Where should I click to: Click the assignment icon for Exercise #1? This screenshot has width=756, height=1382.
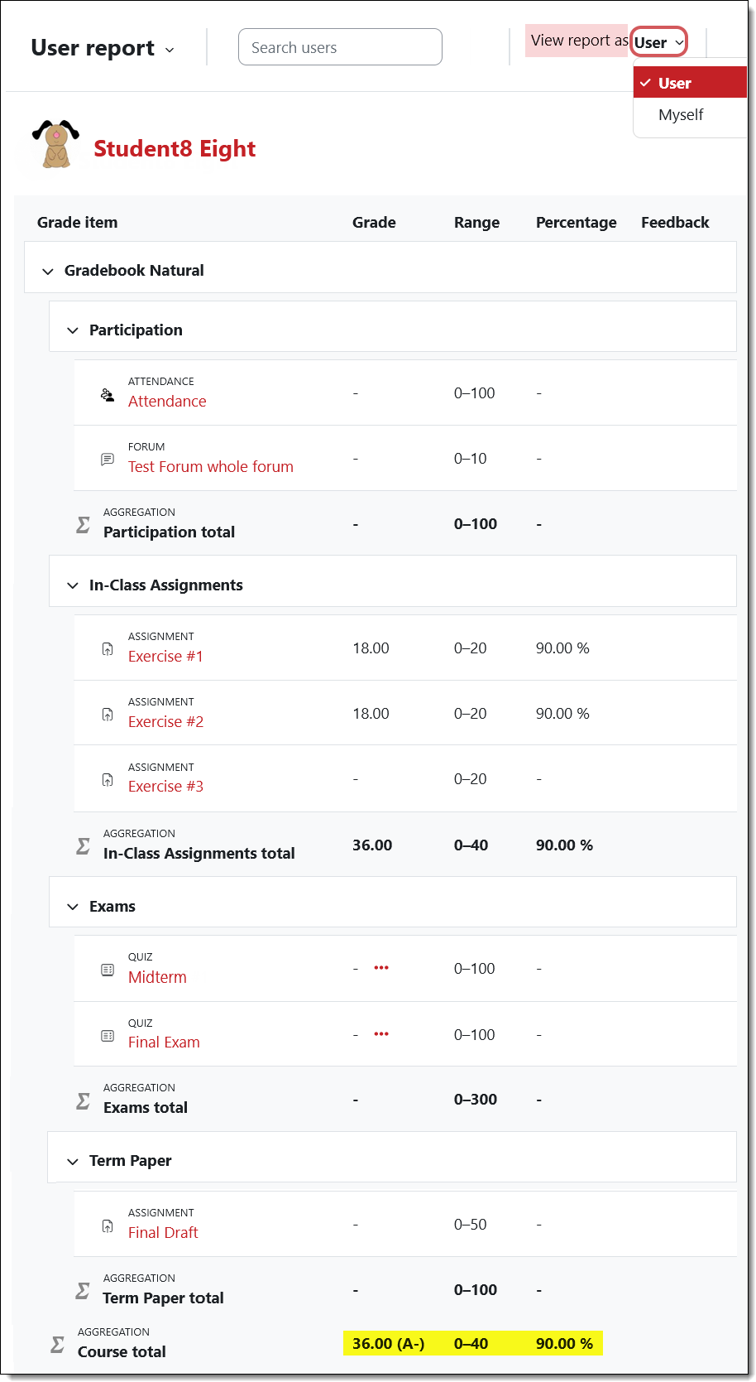(108, 649)
